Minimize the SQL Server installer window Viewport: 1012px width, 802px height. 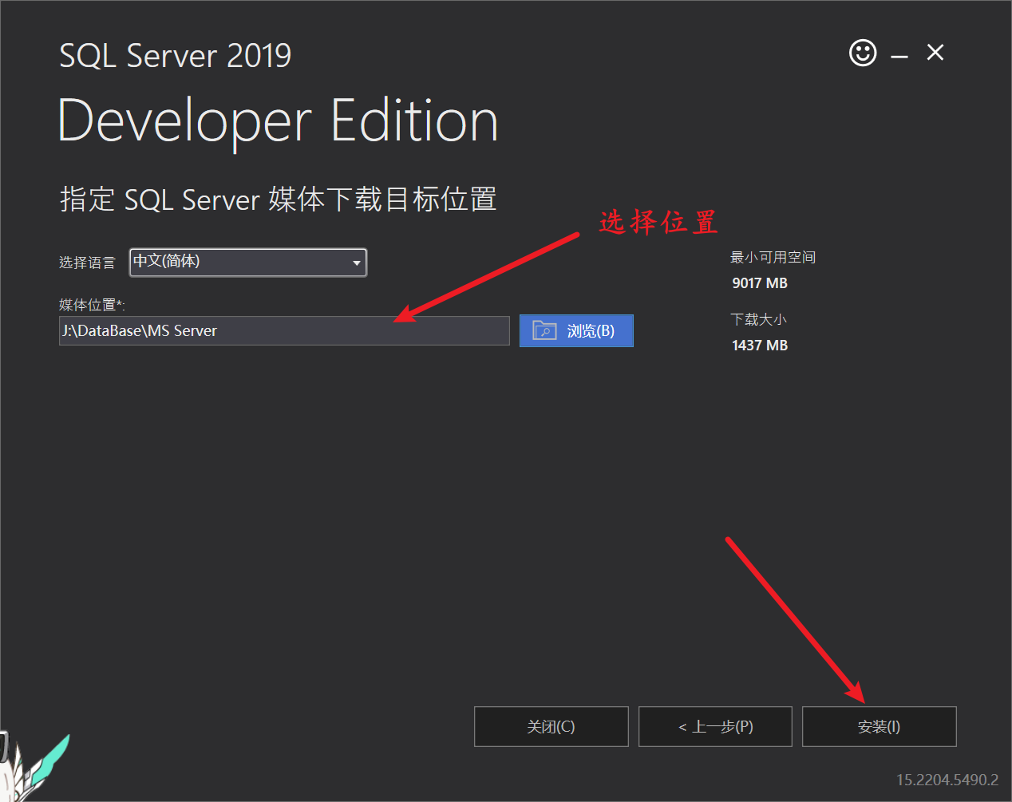click(899, 56)
